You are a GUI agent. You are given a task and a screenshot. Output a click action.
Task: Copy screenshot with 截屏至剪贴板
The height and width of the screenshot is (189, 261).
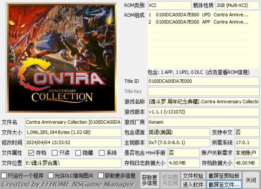(x=224, y=176)
